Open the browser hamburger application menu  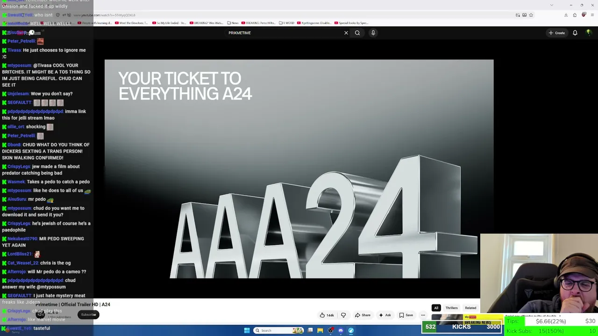tap(592, 15)
